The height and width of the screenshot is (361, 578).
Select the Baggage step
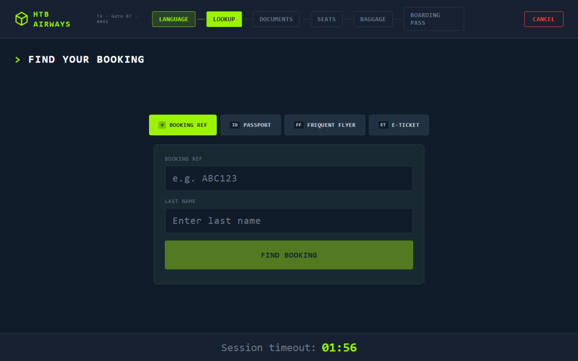(x=373, y=19)
